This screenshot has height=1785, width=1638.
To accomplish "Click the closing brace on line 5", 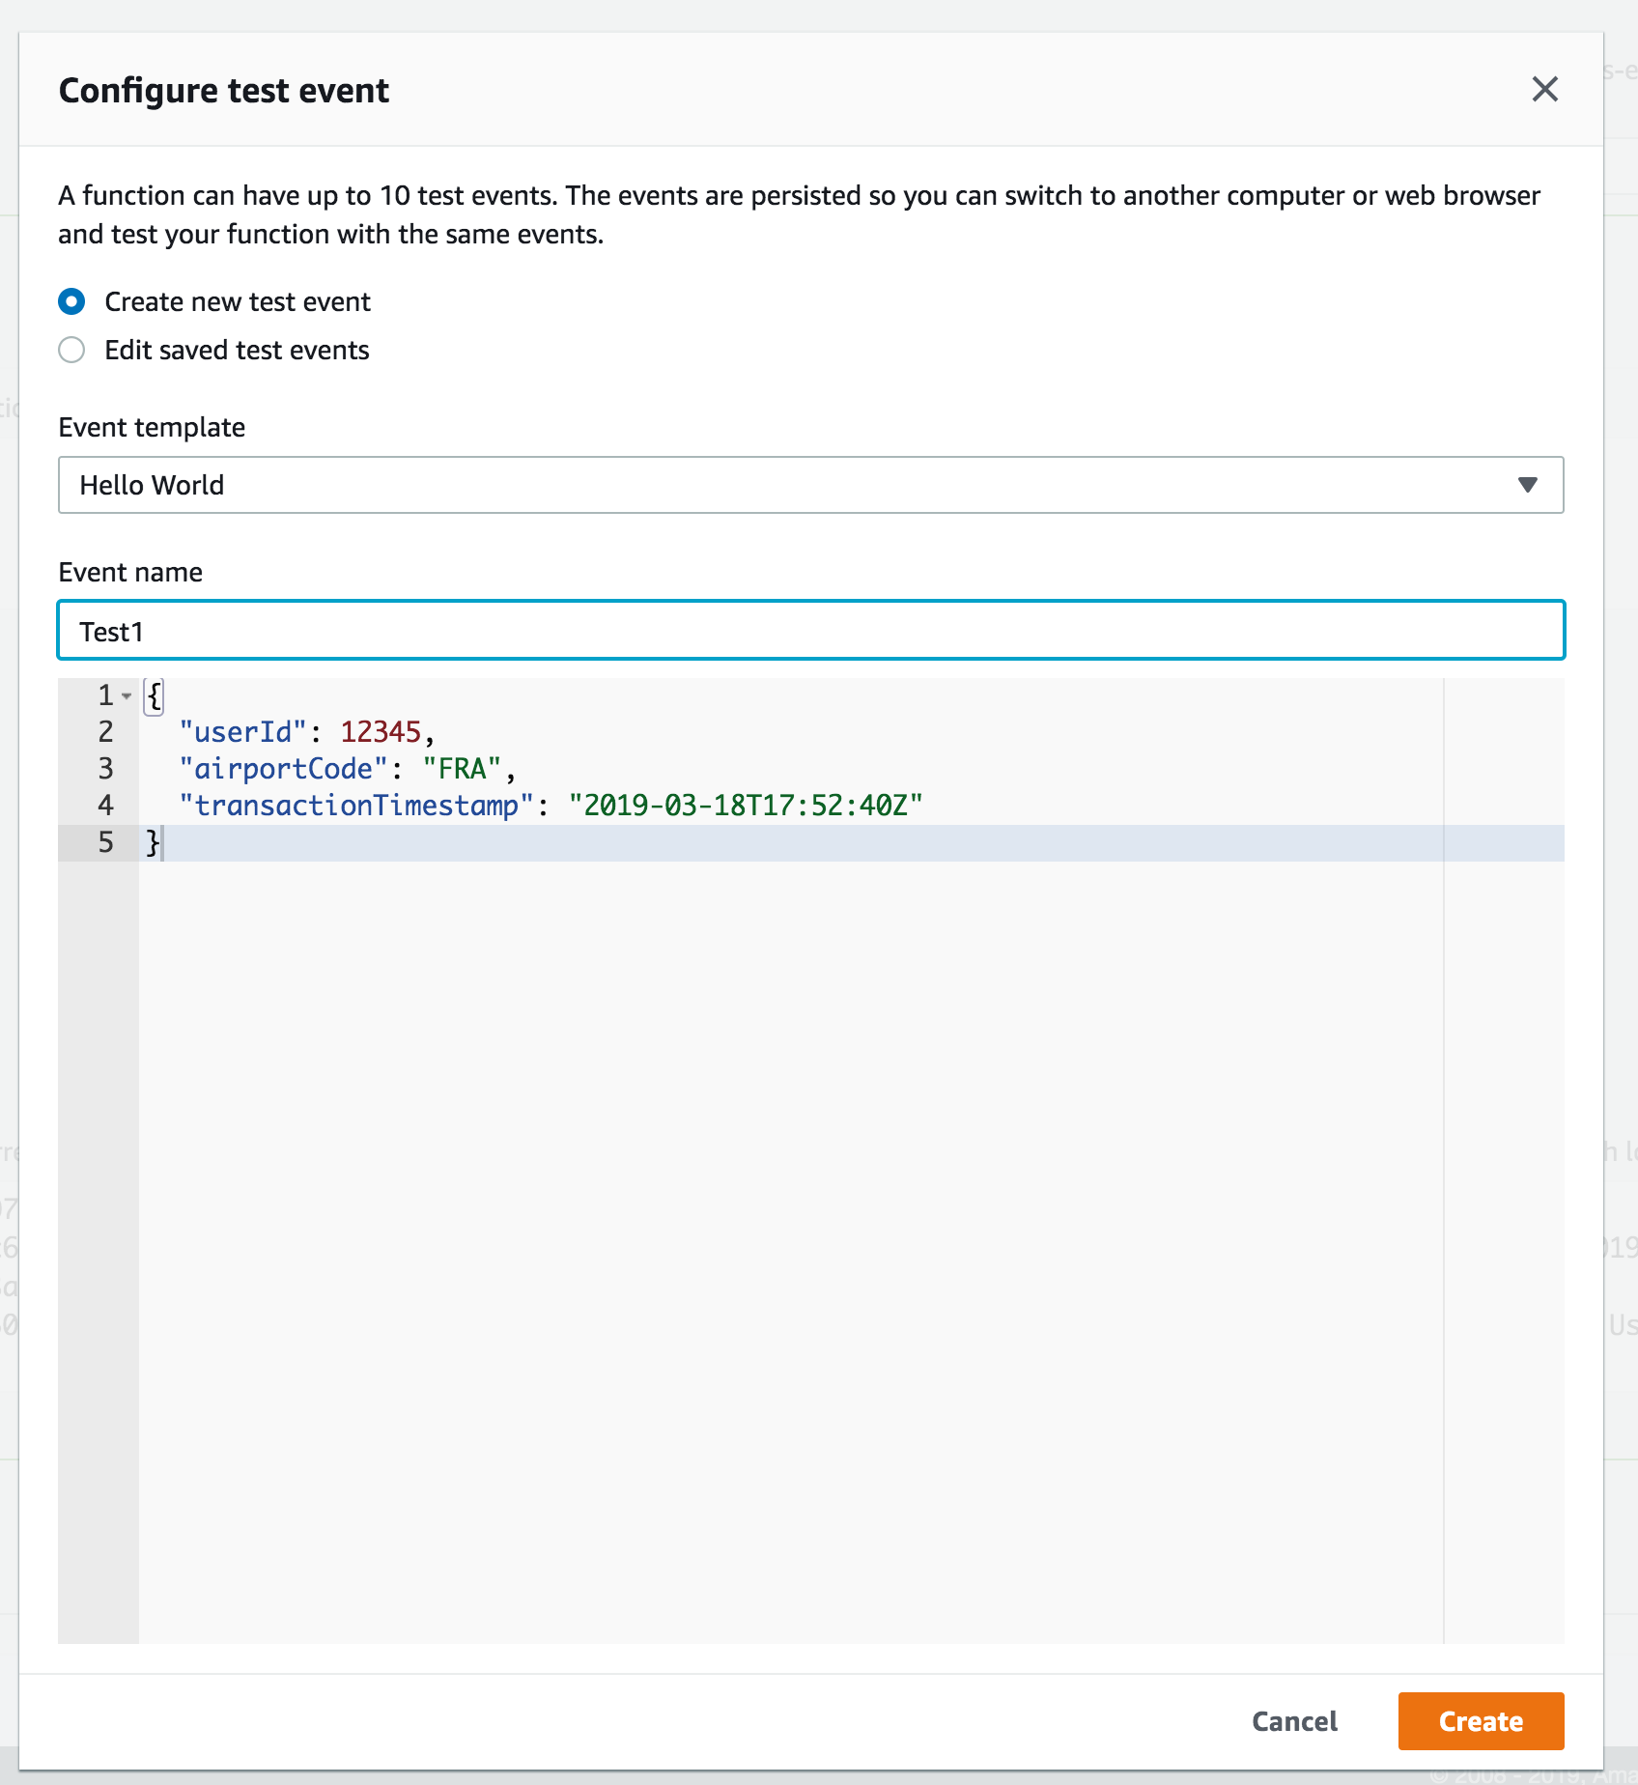I will (x=152, y=842).
